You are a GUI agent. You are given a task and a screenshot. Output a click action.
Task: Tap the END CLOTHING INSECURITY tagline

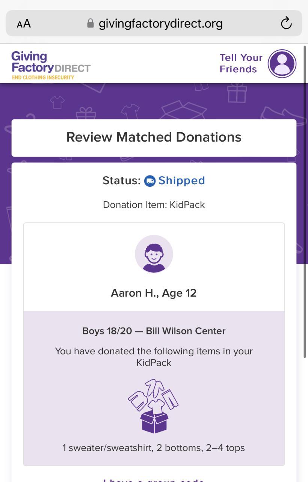coord(43,78)
